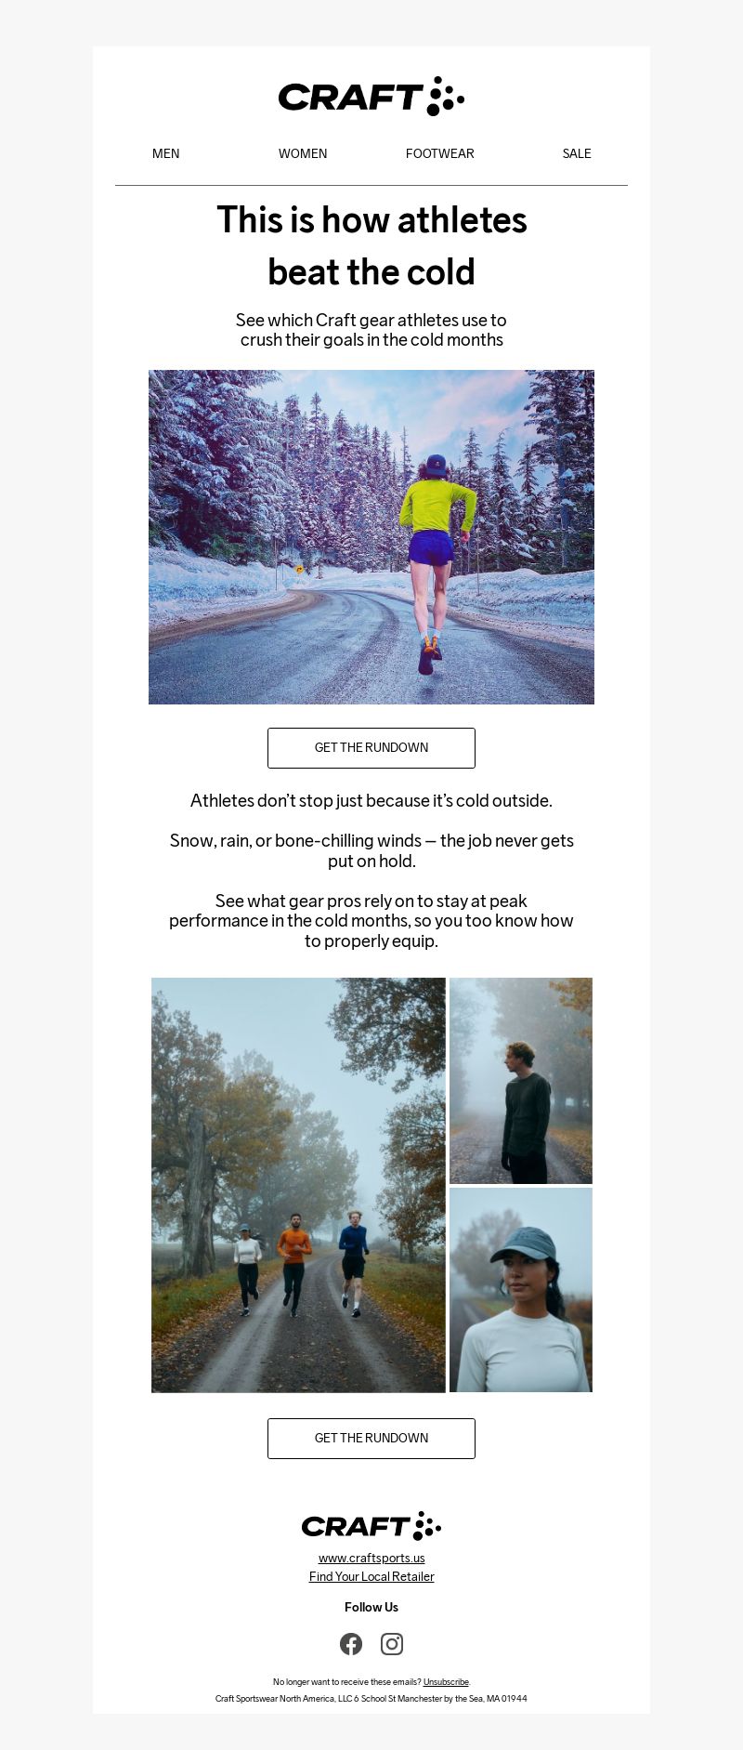The height and width of the screenshot is (1750, 743).
Task: Click the Follow Us heading
Action: 371,1608
